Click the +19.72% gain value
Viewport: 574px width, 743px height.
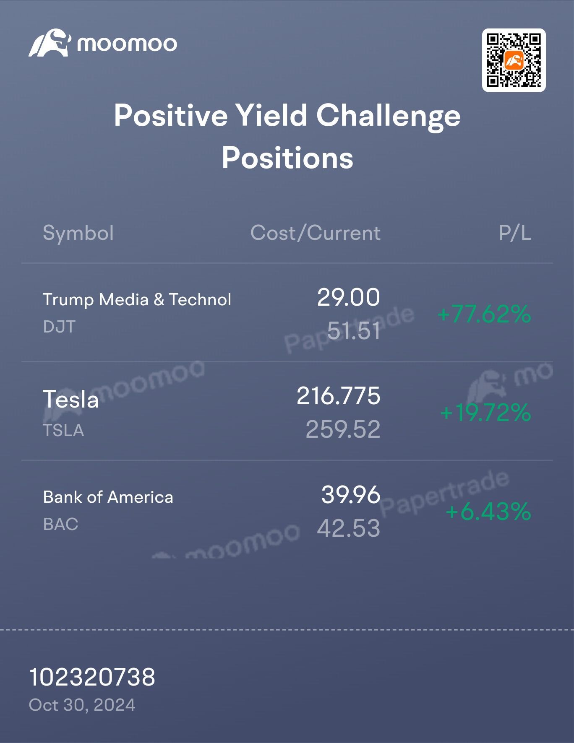coord(485,413)
